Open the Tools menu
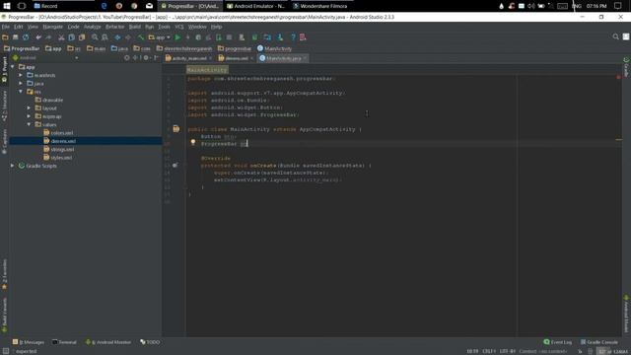This screenshot has width=631, height=355. point(164,27)
